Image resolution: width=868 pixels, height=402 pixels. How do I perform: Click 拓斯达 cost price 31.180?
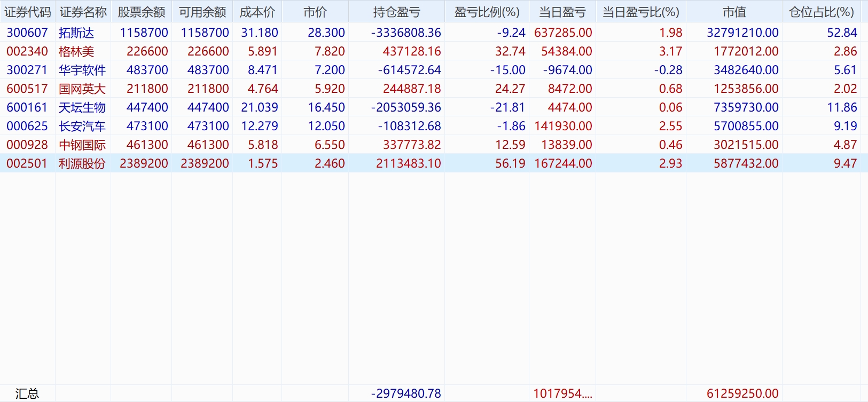(260, 33)
